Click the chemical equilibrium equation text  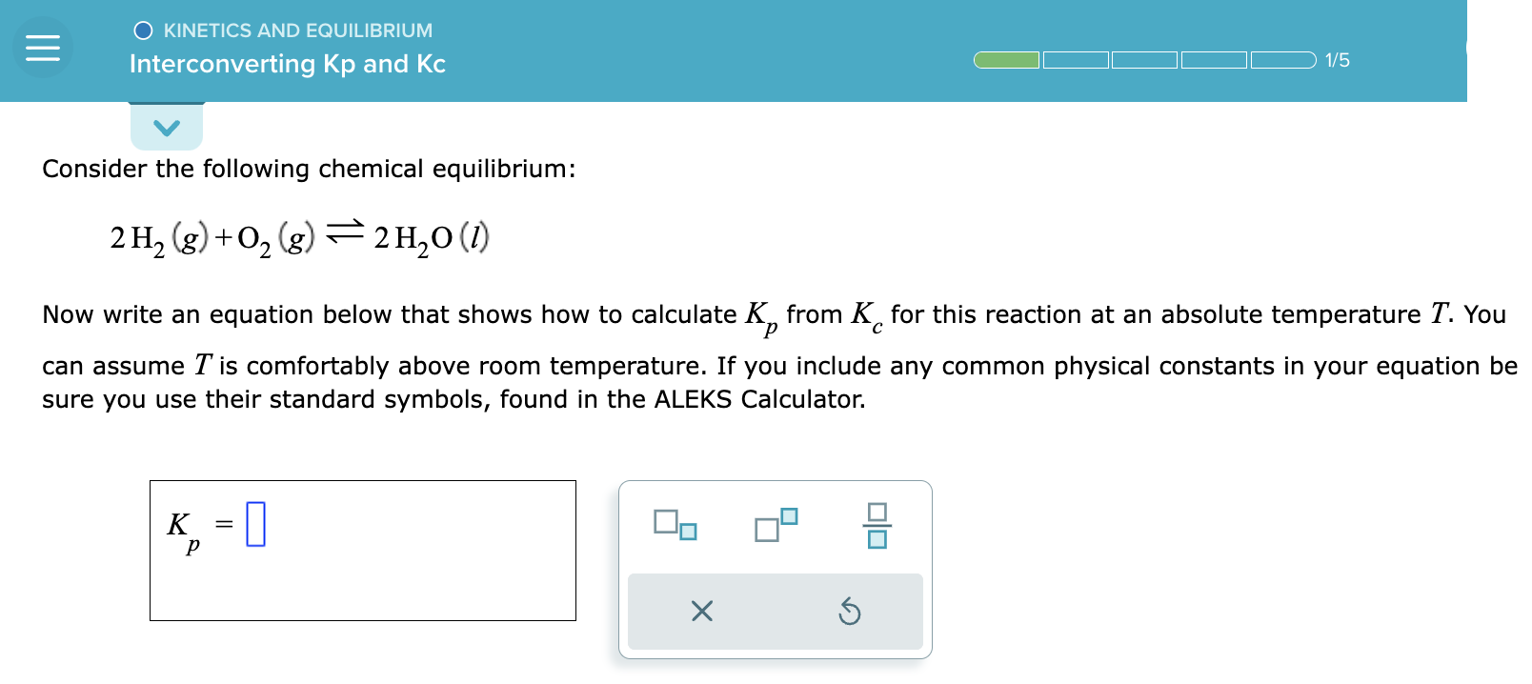pyautogui.click(x=298, y=235)
